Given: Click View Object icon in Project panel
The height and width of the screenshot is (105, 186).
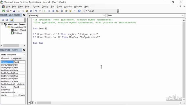Looking at the screenshot, I should pyautogui.click(x=7, y=20).
